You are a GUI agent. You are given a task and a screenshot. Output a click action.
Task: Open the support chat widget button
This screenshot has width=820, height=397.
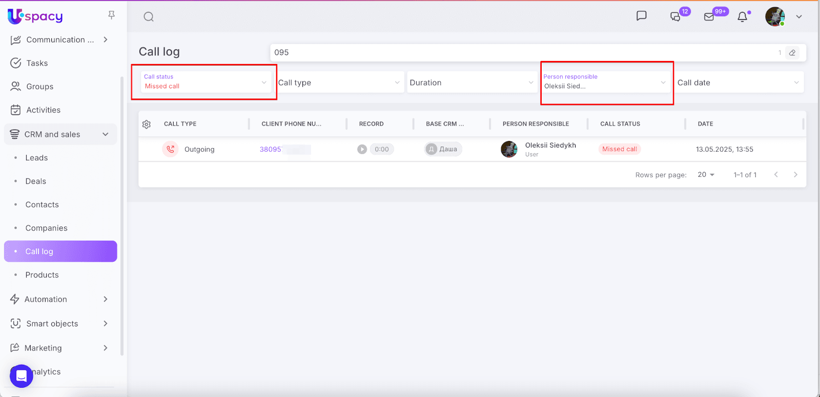tap(22, 376)
